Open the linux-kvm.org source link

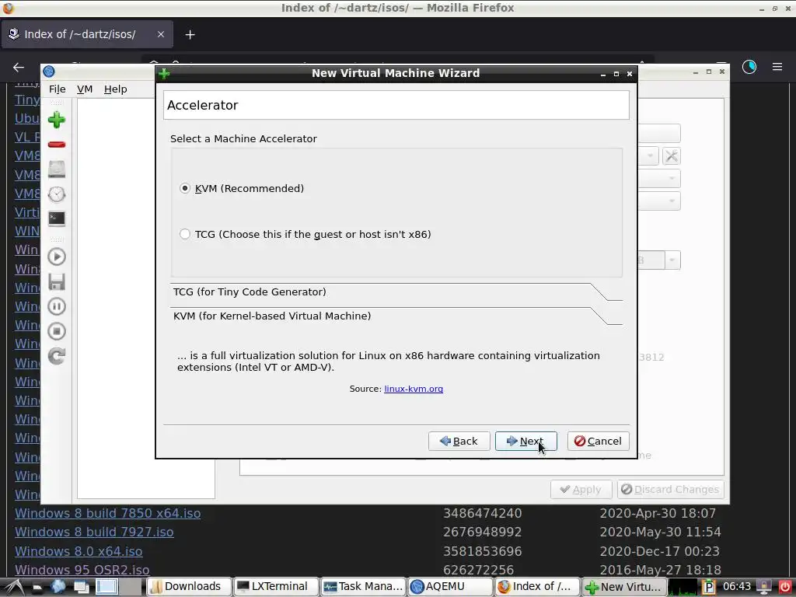[414, 389]
